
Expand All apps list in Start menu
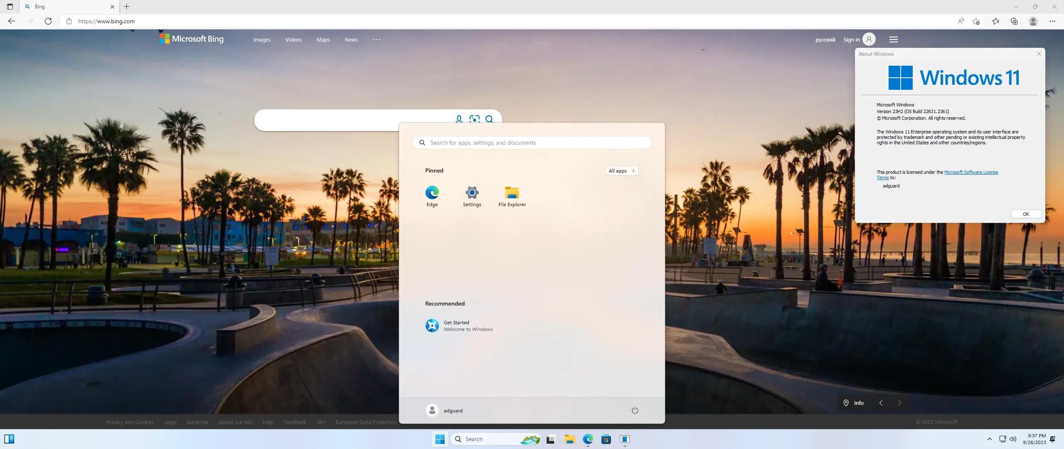click(621, 171)
